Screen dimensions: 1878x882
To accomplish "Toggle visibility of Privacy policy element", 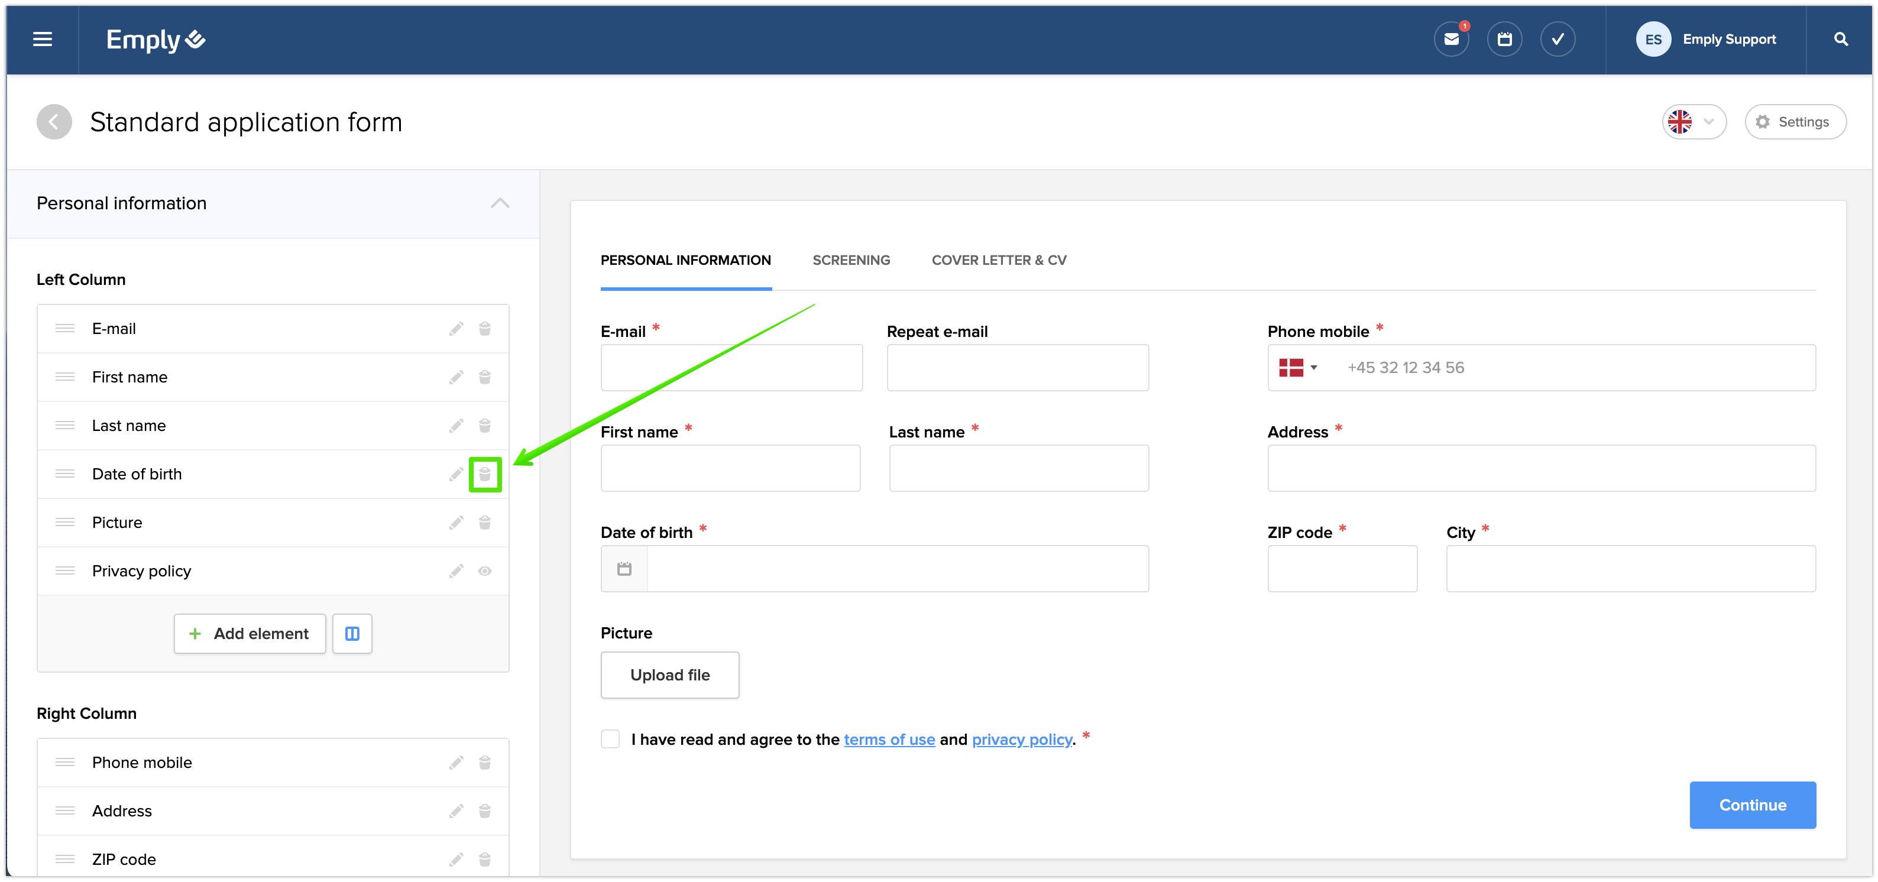I will tap(485, 572).
